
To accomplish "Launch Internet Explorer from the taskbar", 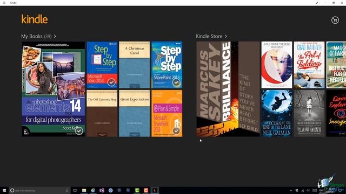I will (x=93, y=190).
